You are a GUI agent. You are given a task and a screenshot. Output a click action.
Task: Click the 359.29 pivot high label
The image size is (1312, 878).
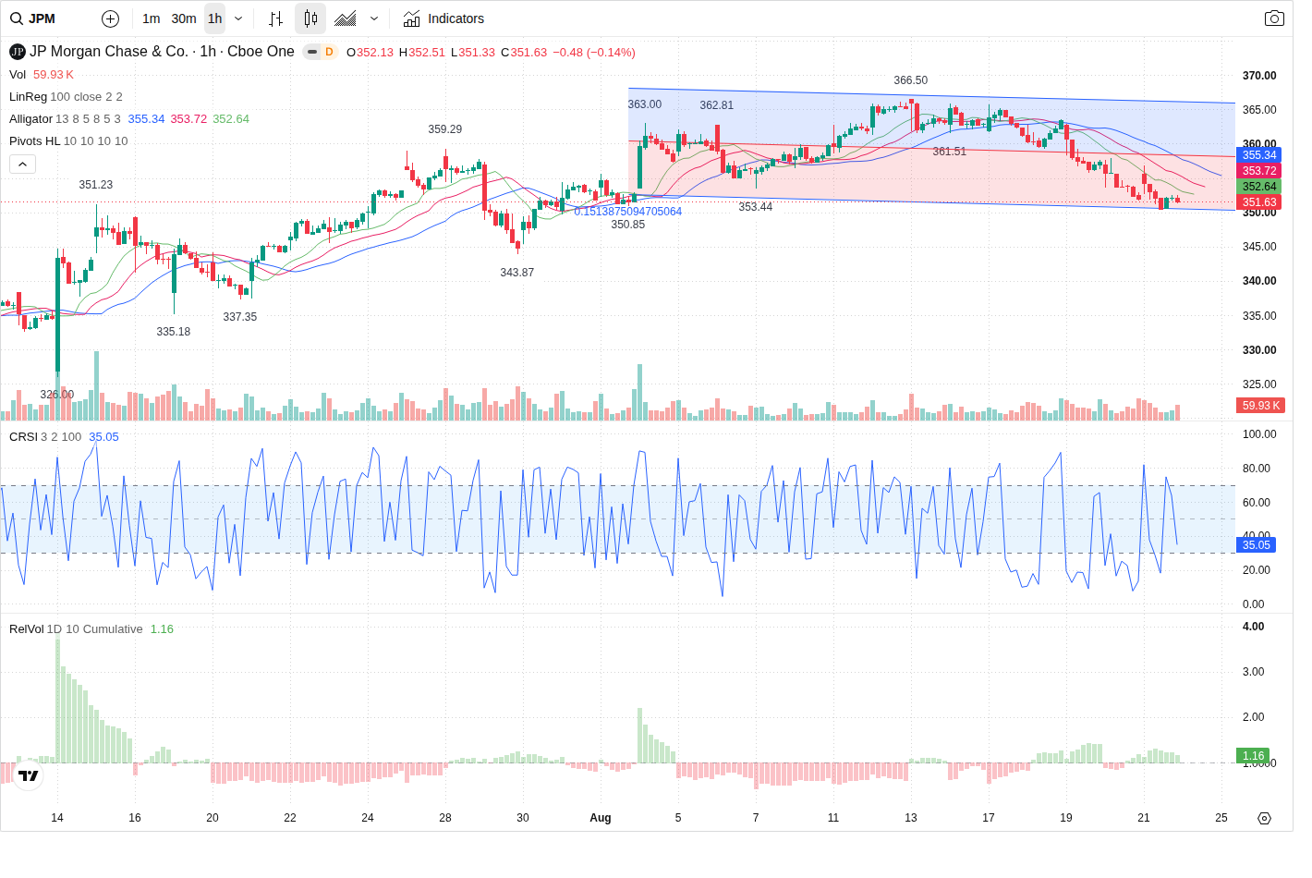coord(444,129)
